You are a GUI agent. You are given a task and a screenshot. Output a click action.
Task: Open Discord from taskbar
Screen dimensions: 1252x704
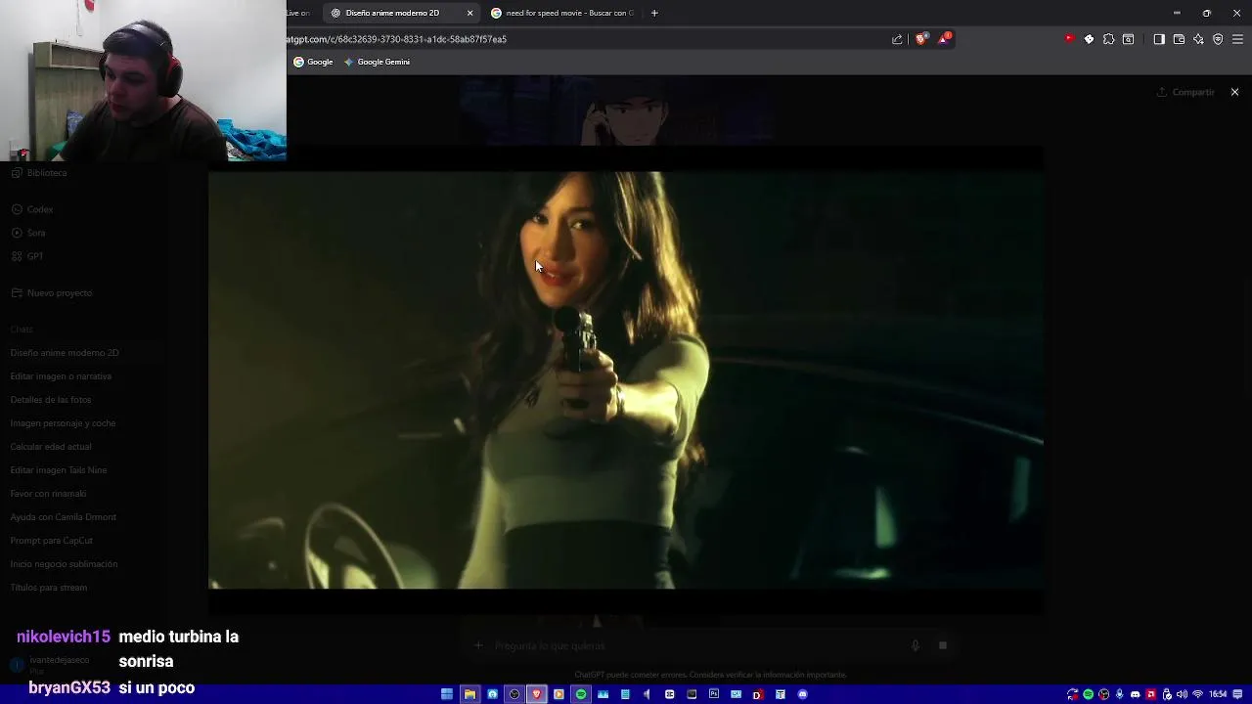[x=803, y=694]
